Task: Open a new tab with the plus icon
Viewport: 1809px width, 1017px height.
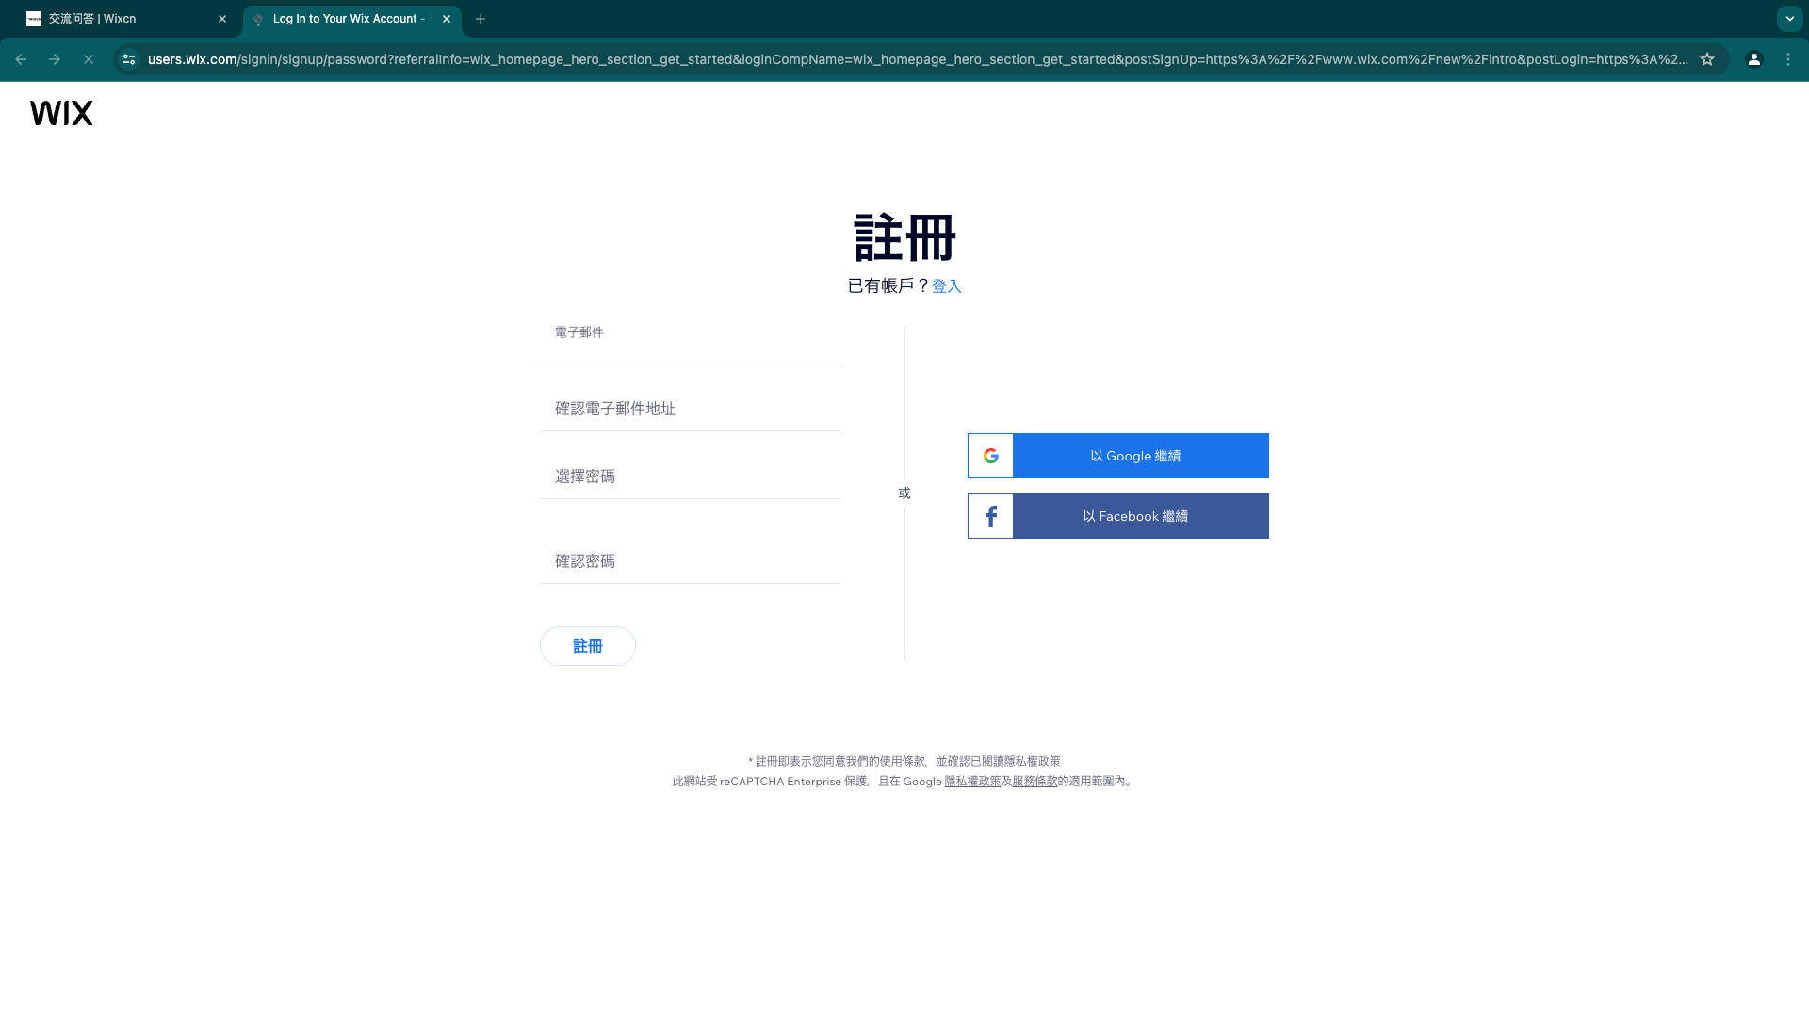Action: (481, 19)
